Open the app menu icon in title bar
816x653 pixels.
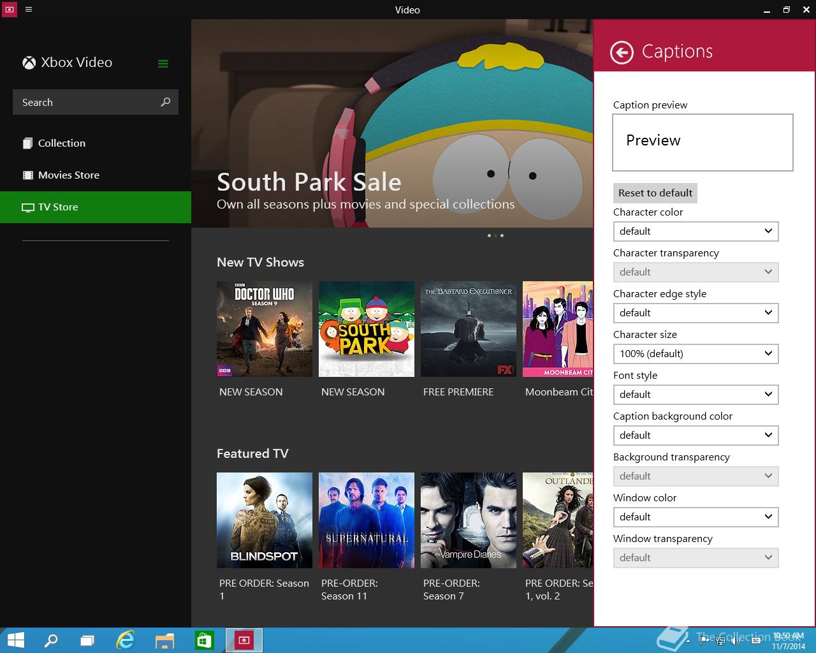pyautogui.click(x=29, y=10)
